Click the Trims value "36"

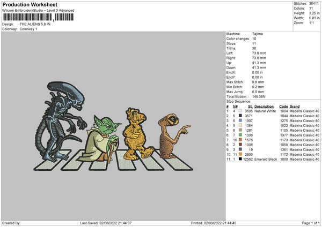254,48
